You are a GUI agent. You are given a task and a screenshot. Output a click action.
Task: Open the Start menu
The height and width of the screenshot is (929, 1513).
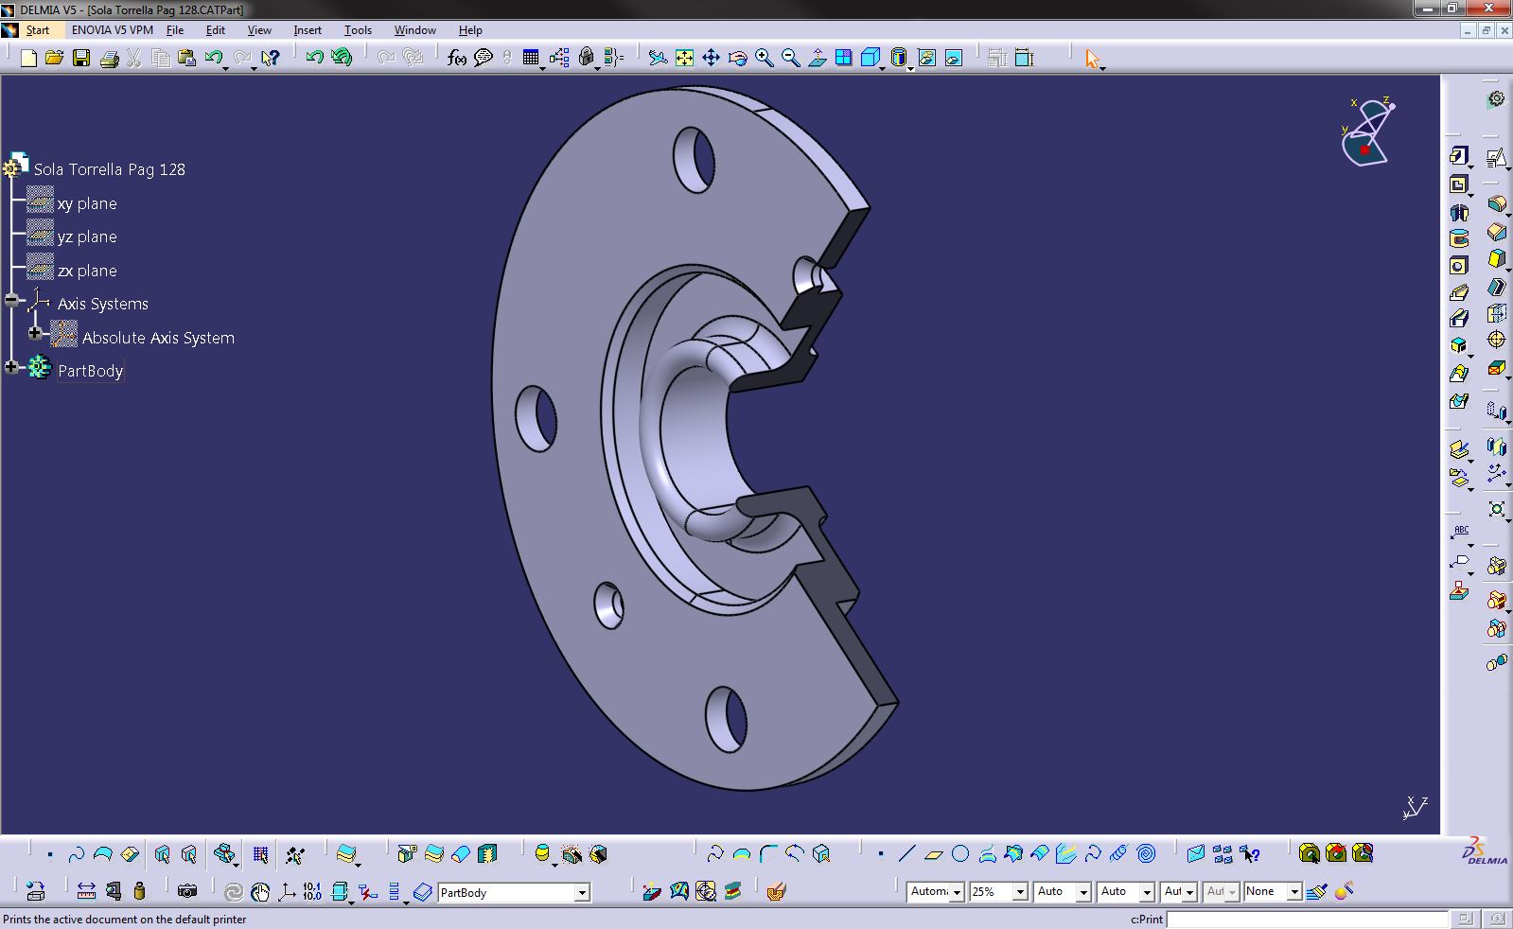click(x=37, y=30)
